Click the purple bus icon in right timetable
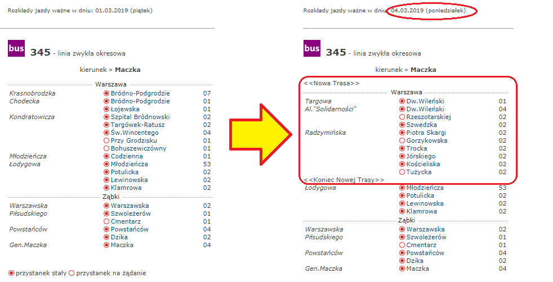Viewport: 553px width, 282px height. click(311, 48)
